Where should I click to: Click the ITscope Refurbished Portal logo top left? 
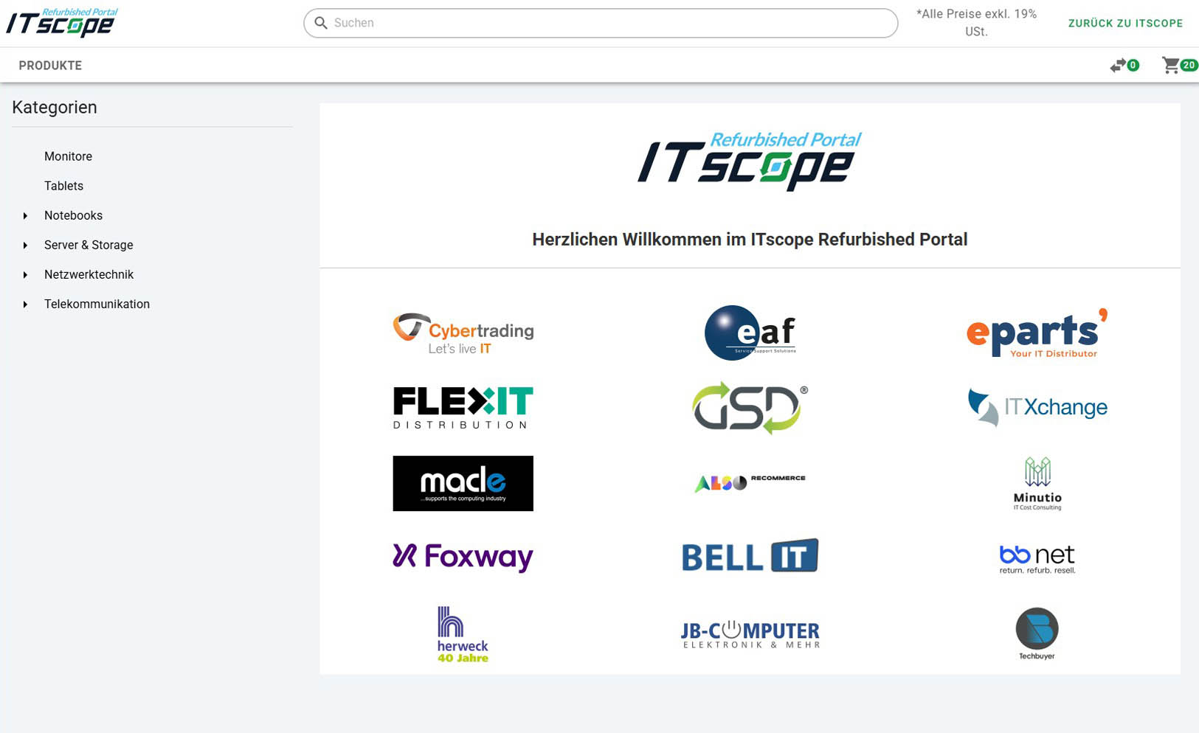coord(61,21)
